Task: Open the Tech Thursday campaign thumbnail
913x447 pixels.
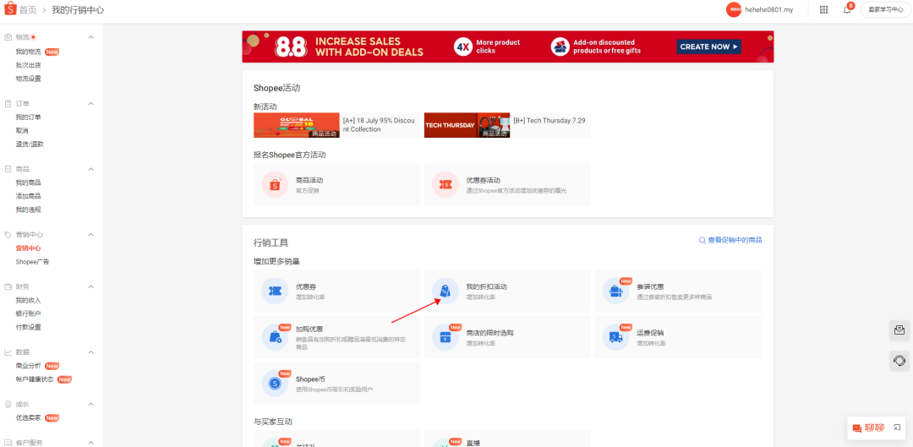Action: click(467, 125)
